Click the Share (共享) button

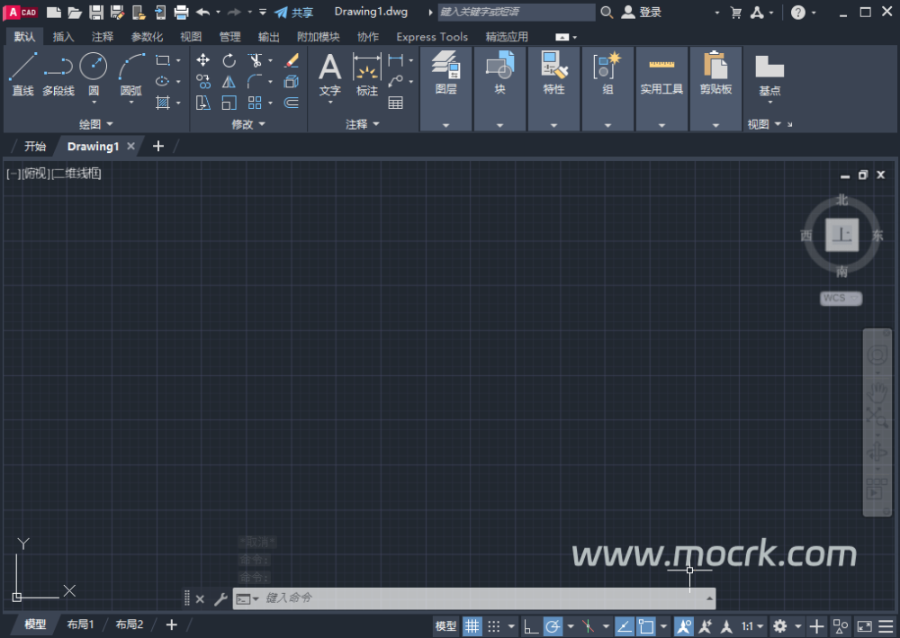294,13
